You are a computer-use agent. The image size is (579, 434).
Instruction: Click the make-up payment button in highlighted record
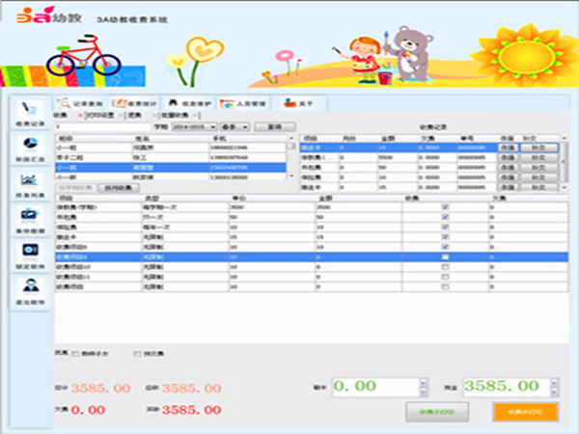[x=538, y=148]
